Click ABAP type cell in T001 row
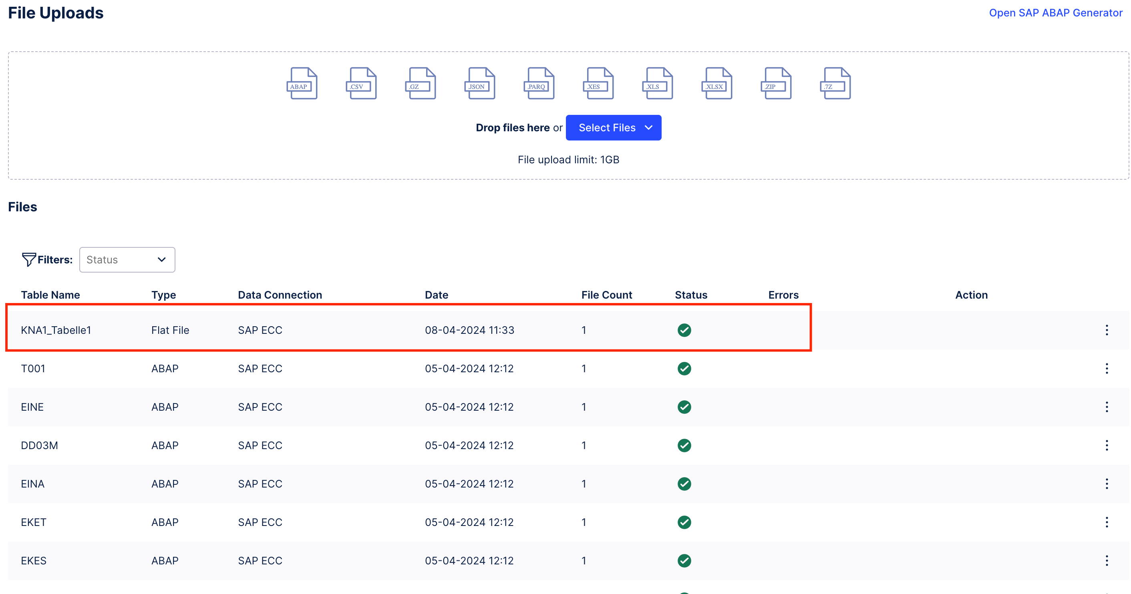 pos(165,369)
